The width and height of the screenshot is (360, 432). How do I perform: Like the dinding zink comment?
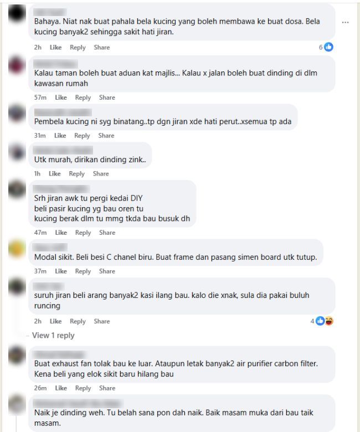pyautogui.click(x=54, y=173)
